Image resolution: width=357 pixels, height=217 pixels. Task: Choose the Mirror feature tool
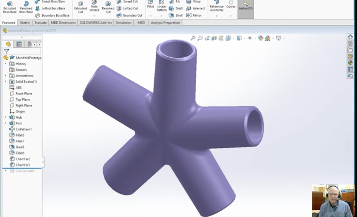pyautogui.click(x=194, y=15)
